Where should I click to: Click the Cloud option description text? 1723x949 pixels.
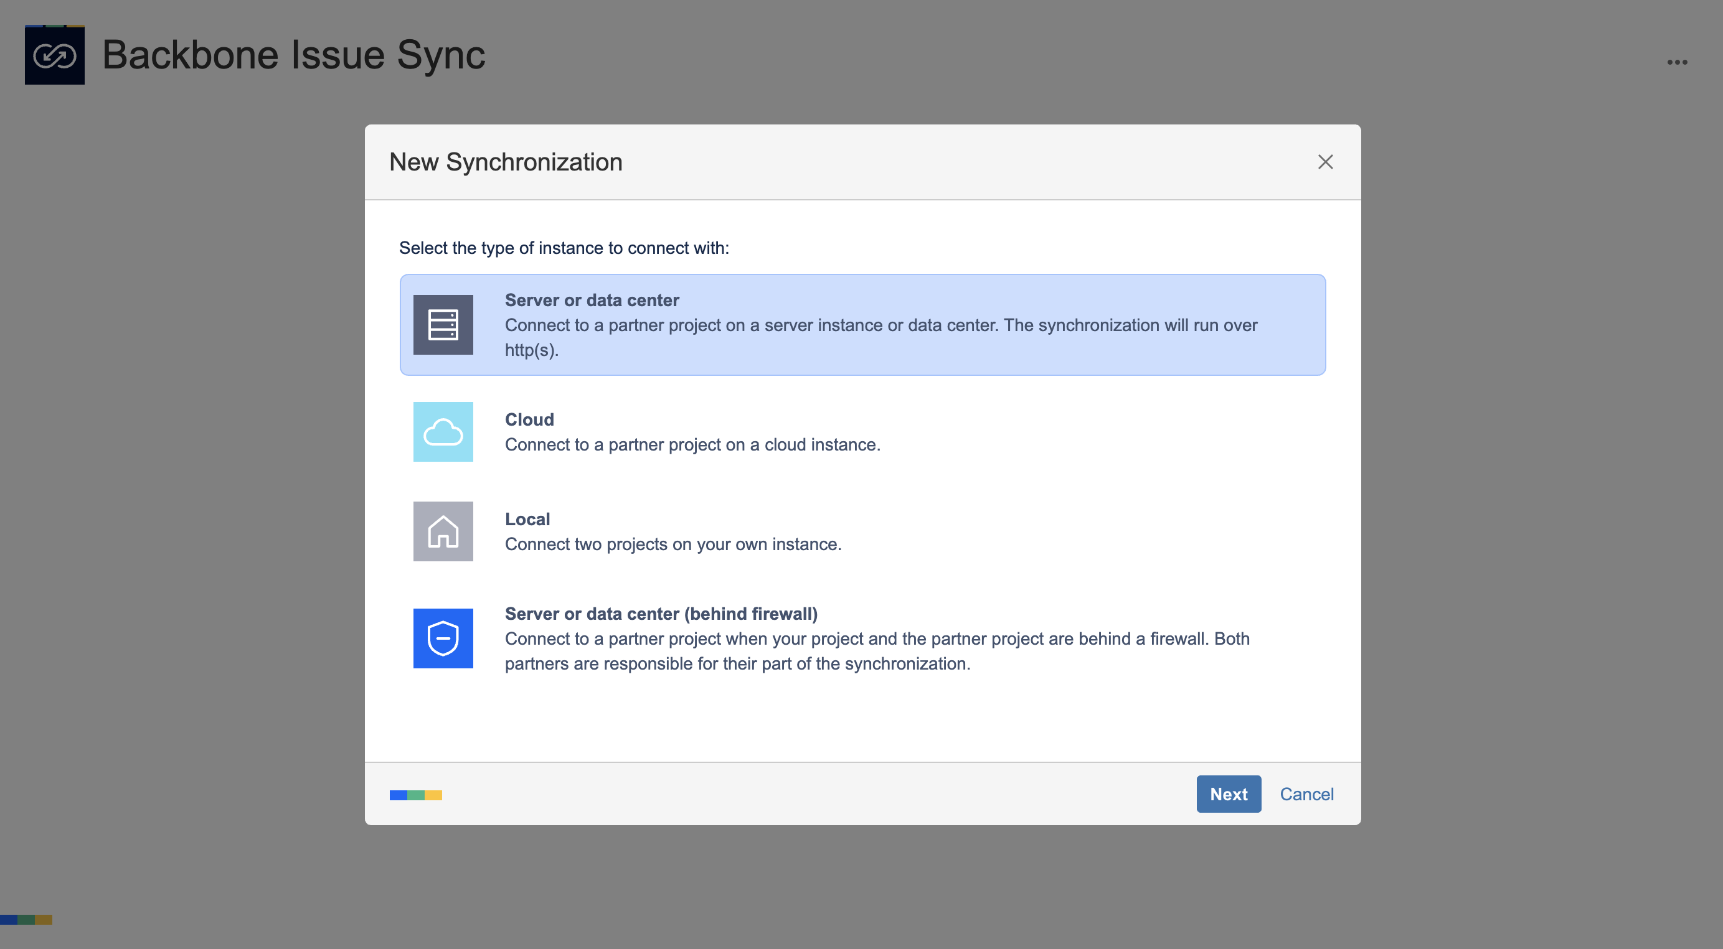click(694, 444)
